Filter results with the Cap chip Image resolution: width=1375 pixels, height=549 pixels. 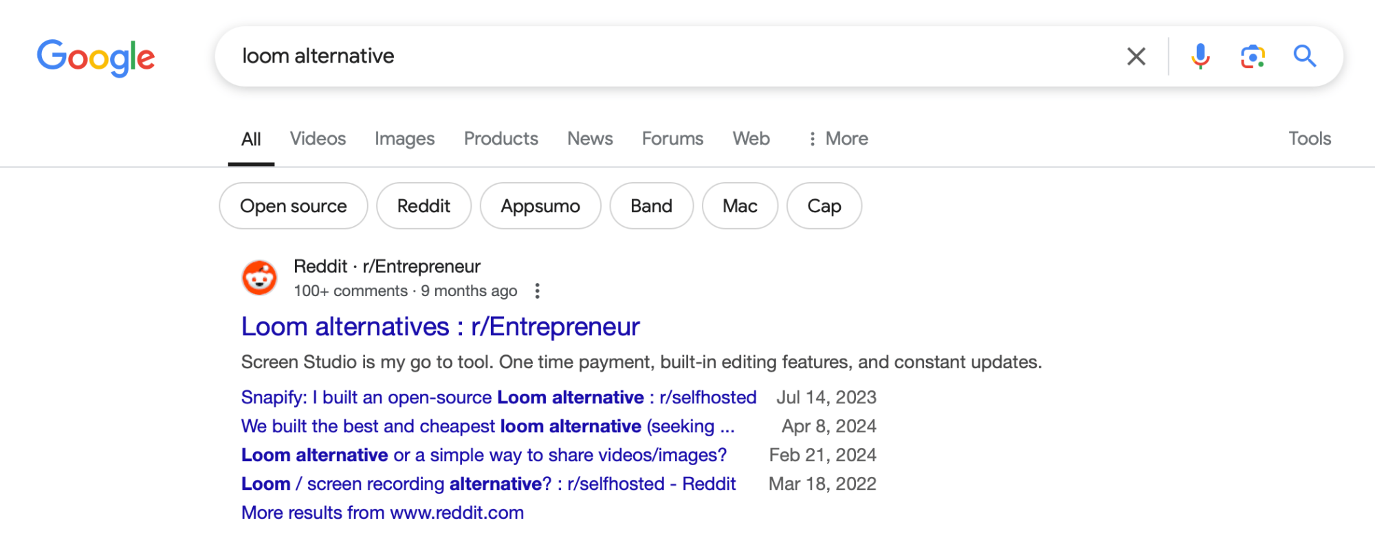[x=824, y=206]
